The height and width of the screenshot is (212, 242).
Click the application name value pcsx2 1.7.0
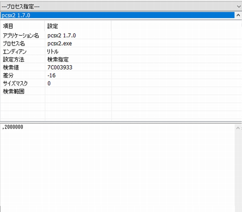coord(62,35)
